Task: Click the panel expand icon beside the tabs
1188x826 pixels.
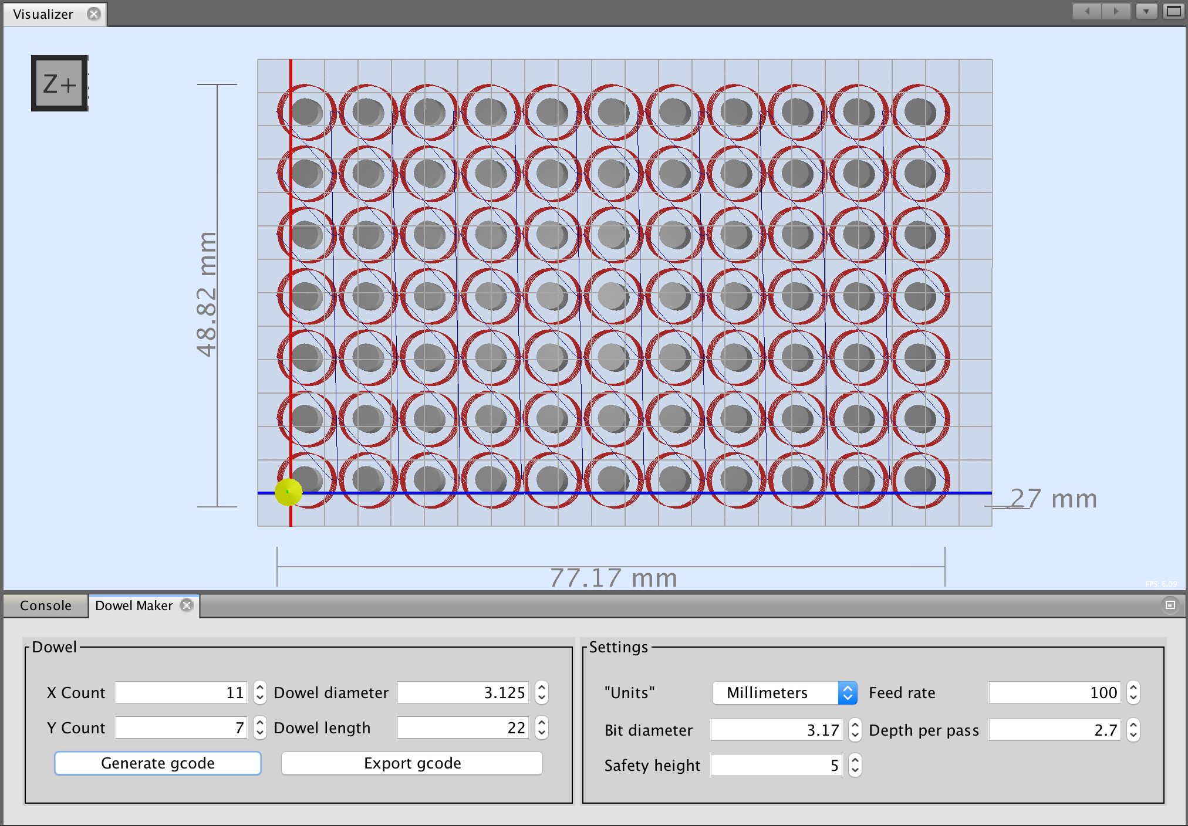Action: 1170,605
